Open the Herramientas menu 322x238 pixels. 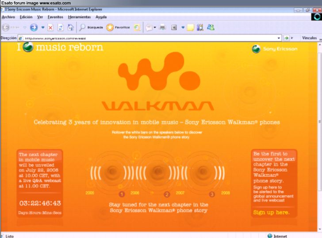[79, 17]
